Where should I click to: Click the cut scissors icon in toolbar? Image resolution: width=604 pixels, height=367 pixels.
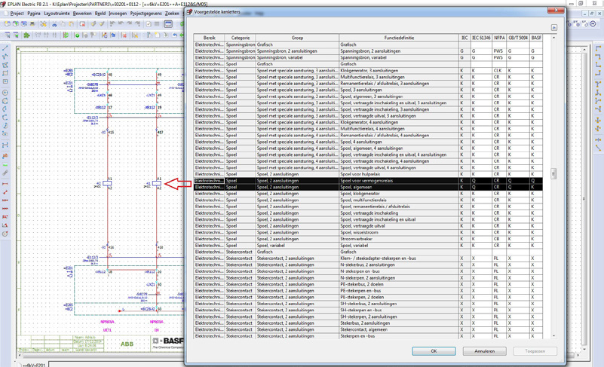tap(55, 24)
